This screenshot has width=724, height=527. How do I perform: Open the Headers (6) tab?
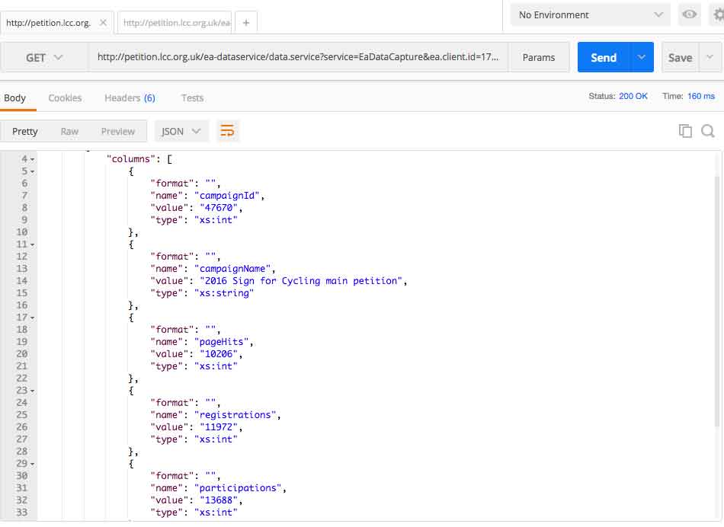point(130,97)
